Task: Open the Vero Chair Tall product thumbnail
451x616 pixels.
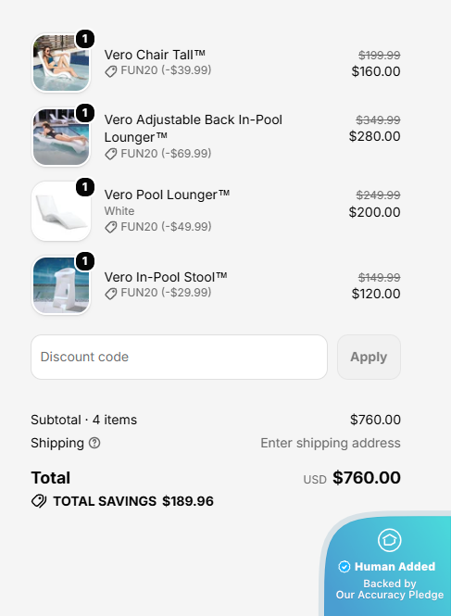Action: 61,63
